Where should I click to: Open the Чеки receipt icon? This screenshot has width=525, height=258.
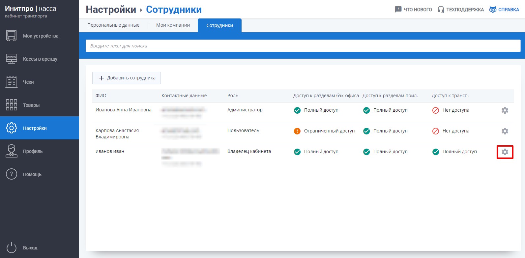point(12,82)
